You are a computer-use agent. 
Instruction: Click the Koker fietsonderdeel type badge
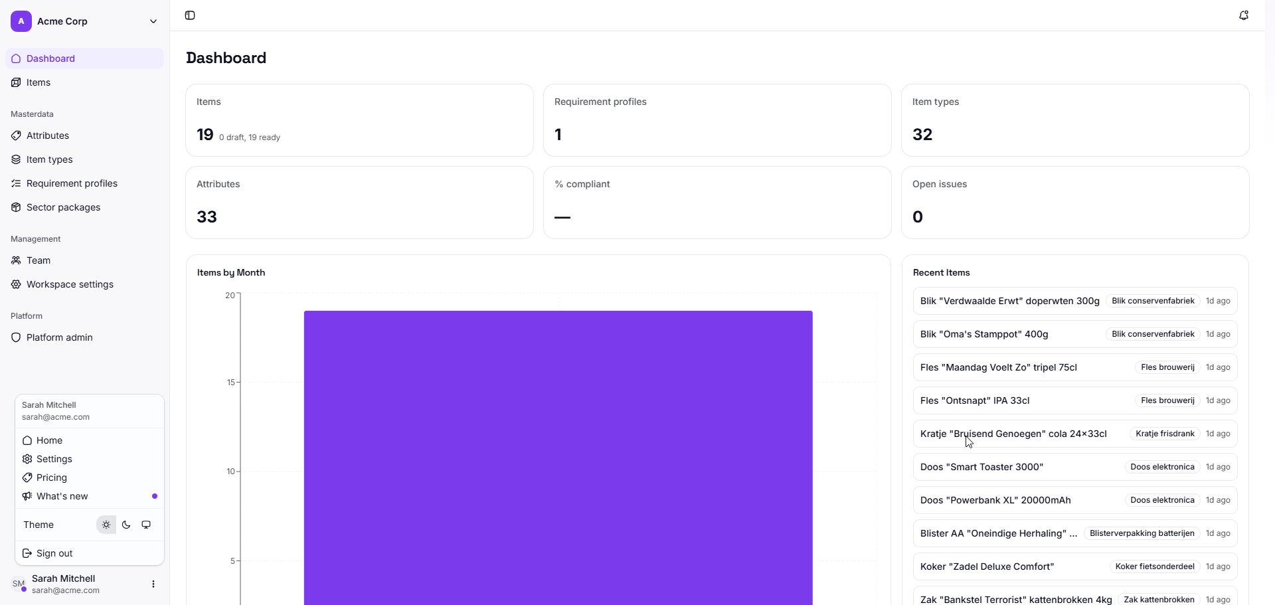[1155, 566]
